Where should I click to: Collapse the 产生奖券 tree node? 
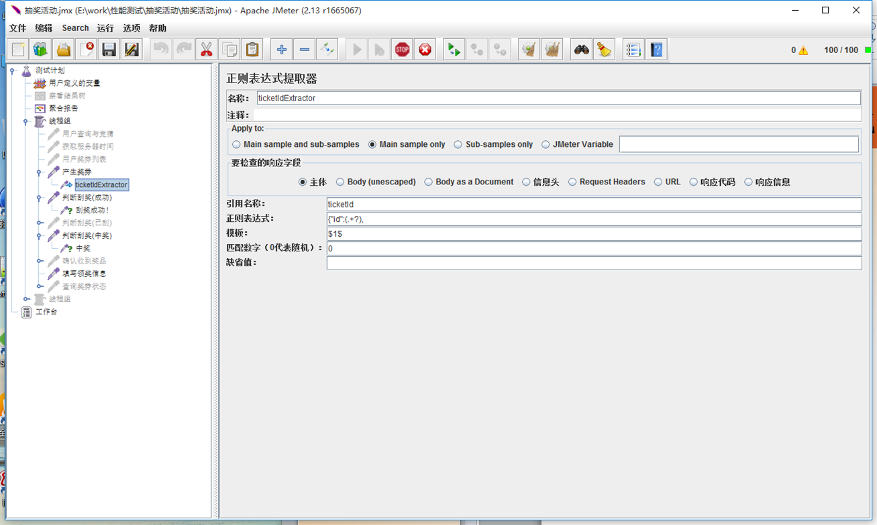click(x=40, y=172)
